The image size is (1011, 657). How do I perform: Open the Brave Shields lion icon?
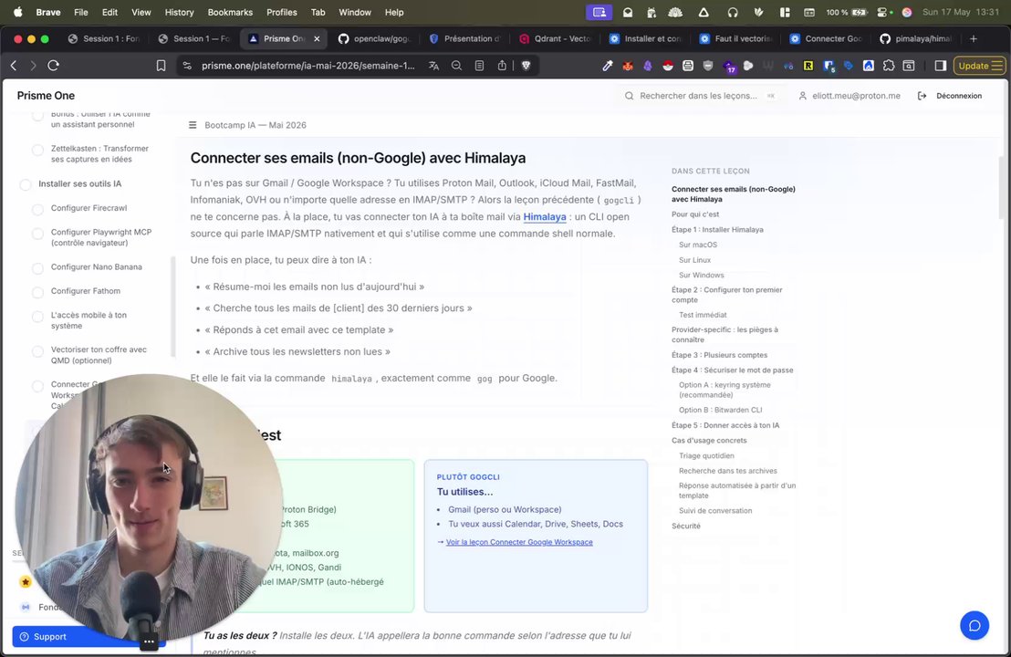pos(526,66)
